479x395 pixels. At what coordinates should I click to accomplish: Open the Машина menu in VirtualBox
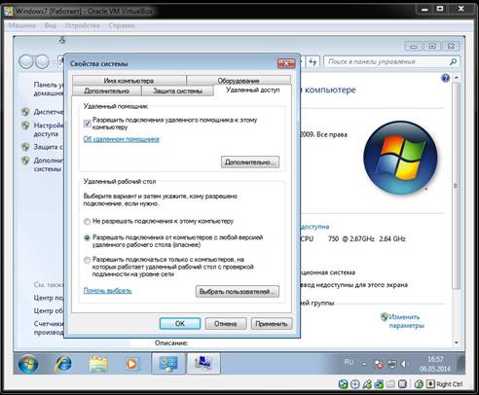click(21, 25)
